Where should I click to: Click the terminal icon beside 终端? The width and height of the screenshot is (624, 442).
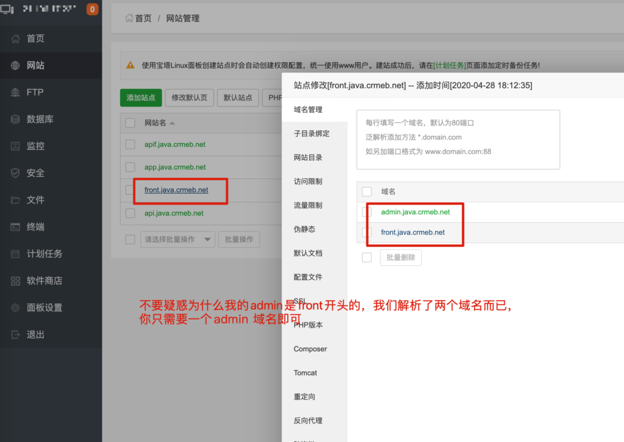tap(15, 227)
